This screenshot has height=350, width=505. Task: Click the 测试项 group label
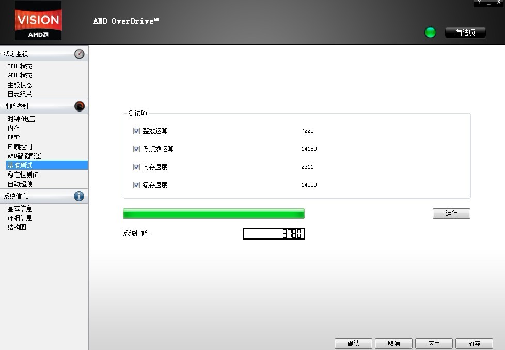137,113
